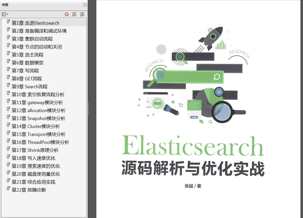Click the 书签 panel title
Screen dimensions: 303x218
(5, 5)
